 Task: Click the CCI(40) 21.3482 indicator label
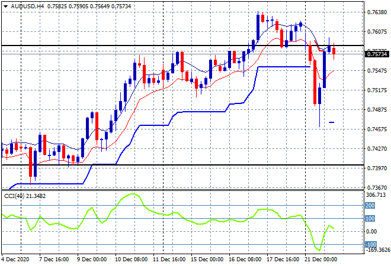point(25,196)
